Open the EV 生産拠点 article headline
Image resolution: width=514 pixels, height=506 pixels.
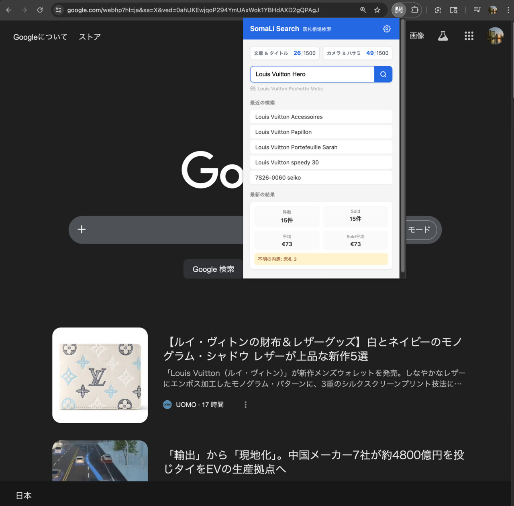tap(314, 462)
